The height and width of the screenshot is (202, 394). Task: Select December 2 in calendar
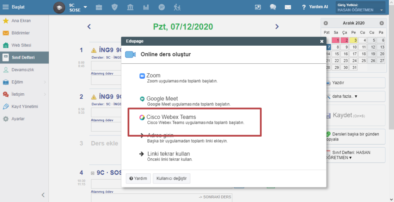[x=344, y=40]
